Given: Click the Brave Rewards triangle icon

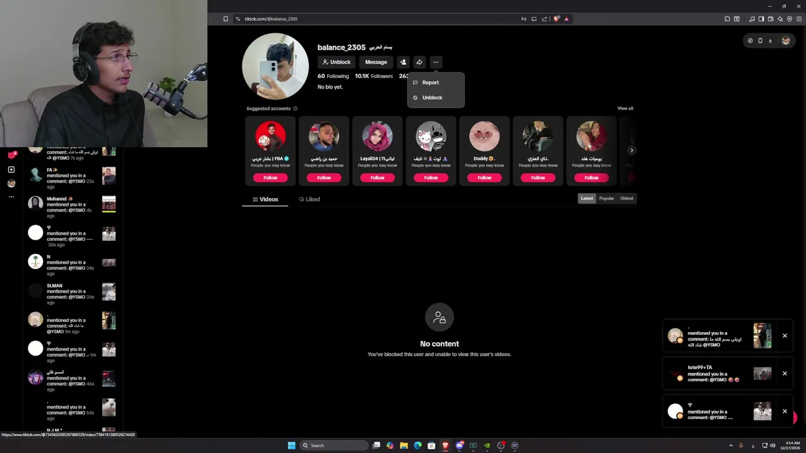Looking at the screenshot, I should click(x=566, y=19).
